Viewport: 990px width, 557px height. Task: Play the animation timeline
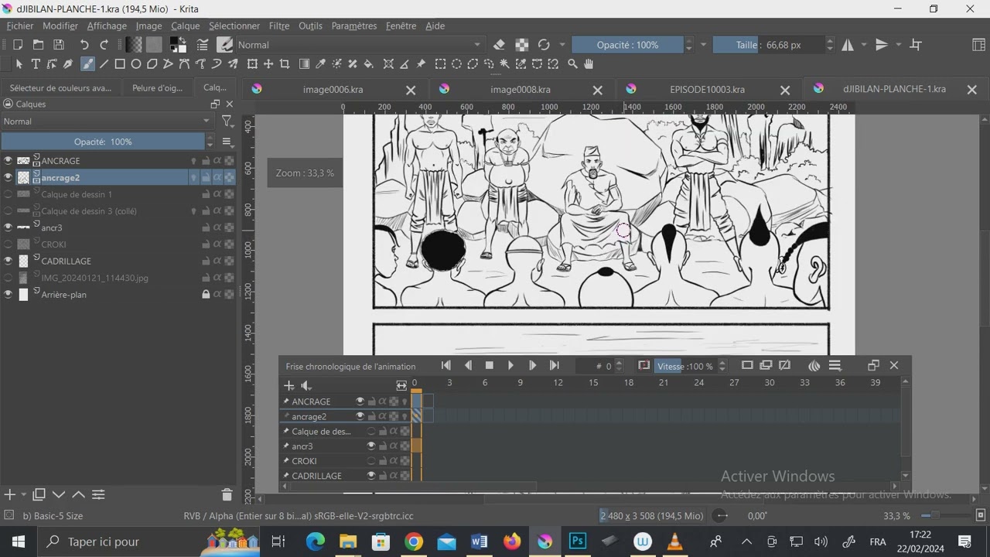510,366
